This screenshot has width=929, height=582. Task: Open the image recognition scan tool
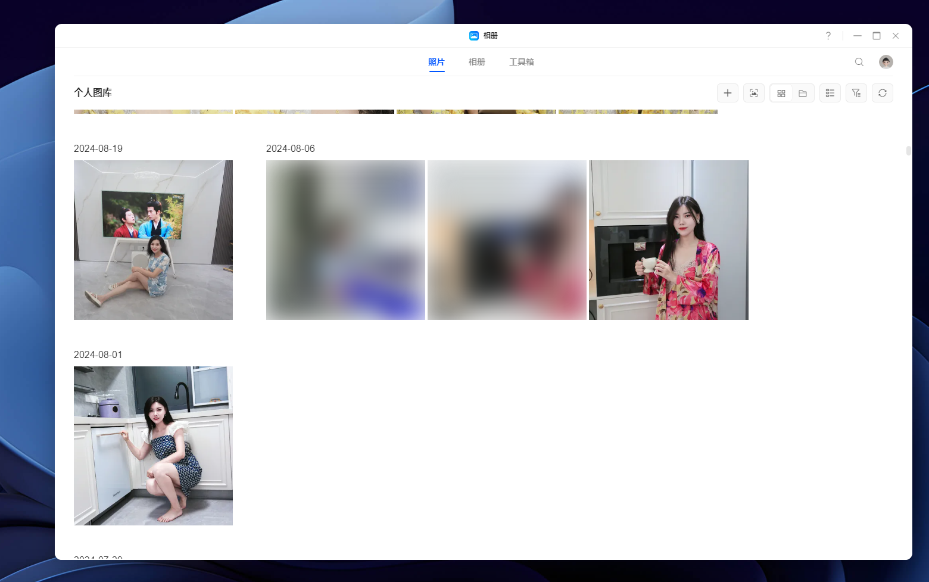coord(753,93)
